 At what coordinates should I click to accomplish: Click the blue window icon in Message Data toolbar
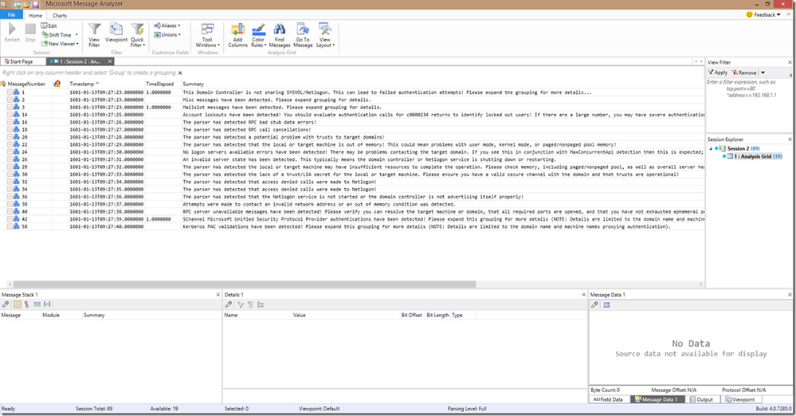coord(606,304)
